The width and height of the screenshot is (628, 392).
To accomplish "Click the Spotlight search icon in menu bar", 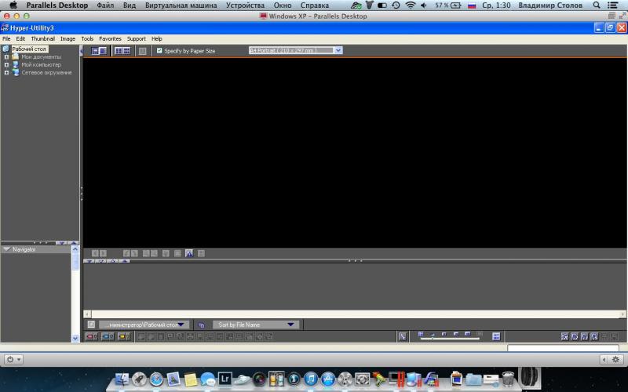I will 597,5.
